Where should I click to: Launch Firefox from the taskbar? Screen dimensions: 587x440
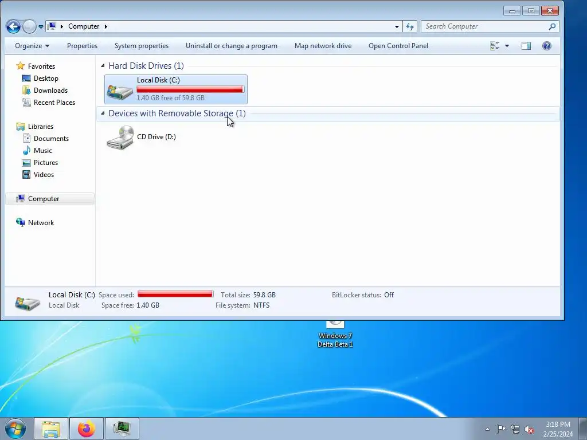87,429
